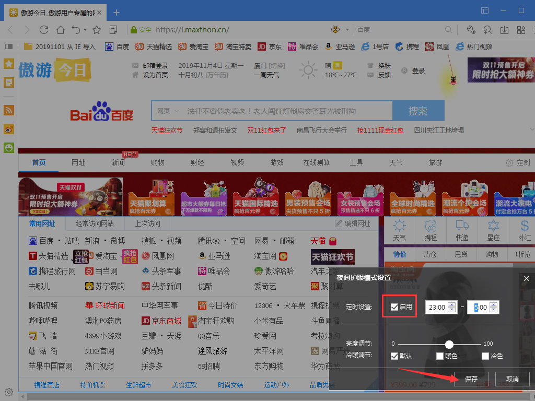Open the Weibo icon in the sidebar
Viewport: 535px width, 401px height.
tap(8, 129)
